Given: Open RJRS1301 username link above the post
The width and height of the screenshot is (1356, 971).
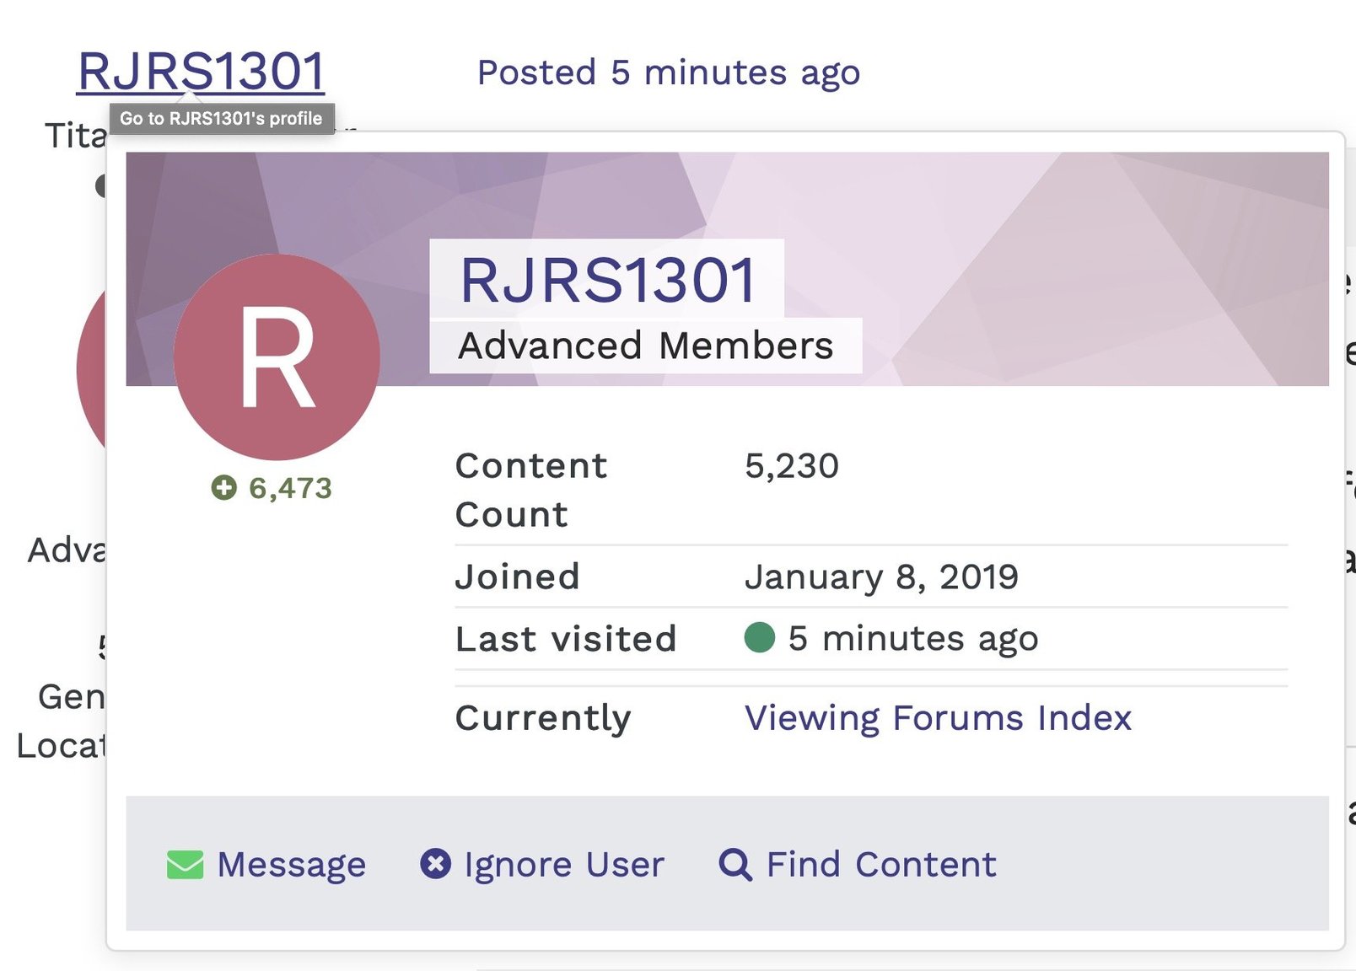Looking at the screenshot, I should point(201,71).
